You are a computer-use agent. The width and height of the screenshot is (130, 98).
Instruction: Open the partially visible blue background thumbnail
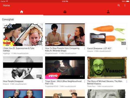pos(23,94)
